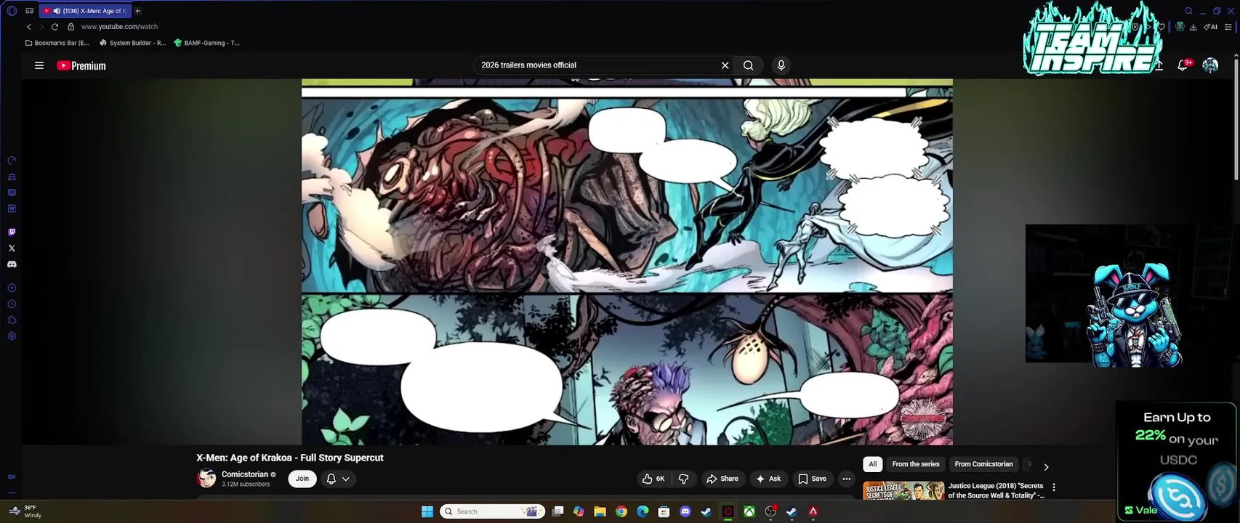The height and width of the screenshot is (523, 1240).
Task: Click the browser address bar URL
Action: coord(119,27)
